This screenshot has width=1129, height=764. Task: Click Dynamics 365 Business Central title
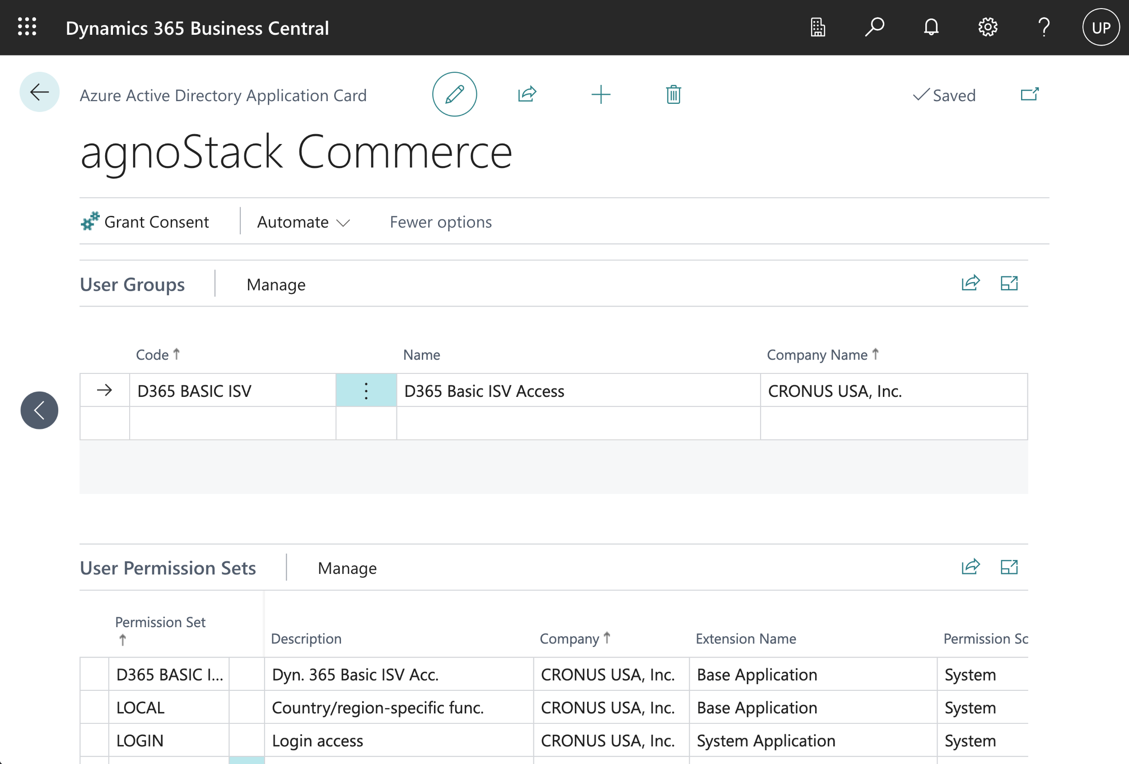[197, 28]
